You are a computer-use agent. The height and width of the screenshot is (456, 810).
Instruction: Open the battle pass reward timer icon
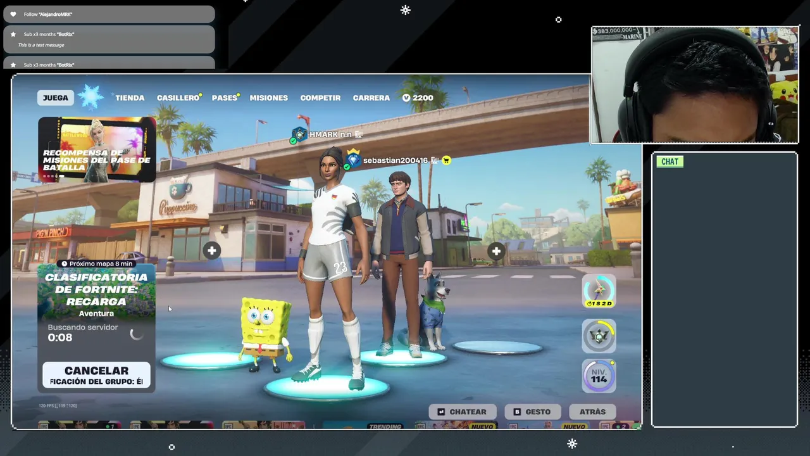(599, 291)
